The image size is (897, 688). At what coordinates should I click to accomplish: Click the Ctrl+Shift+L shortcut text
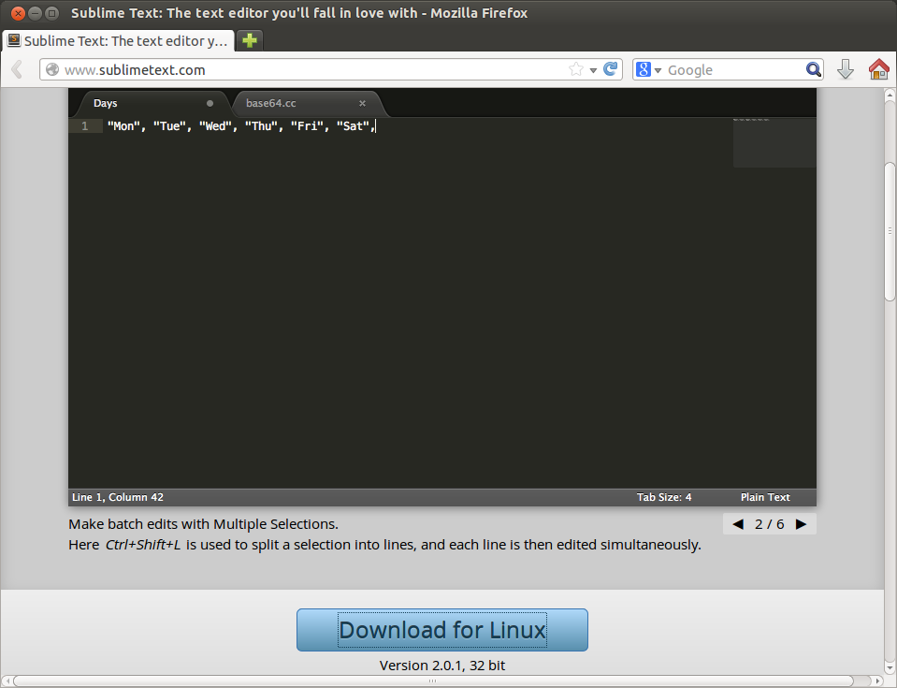[x=143, y=545]
